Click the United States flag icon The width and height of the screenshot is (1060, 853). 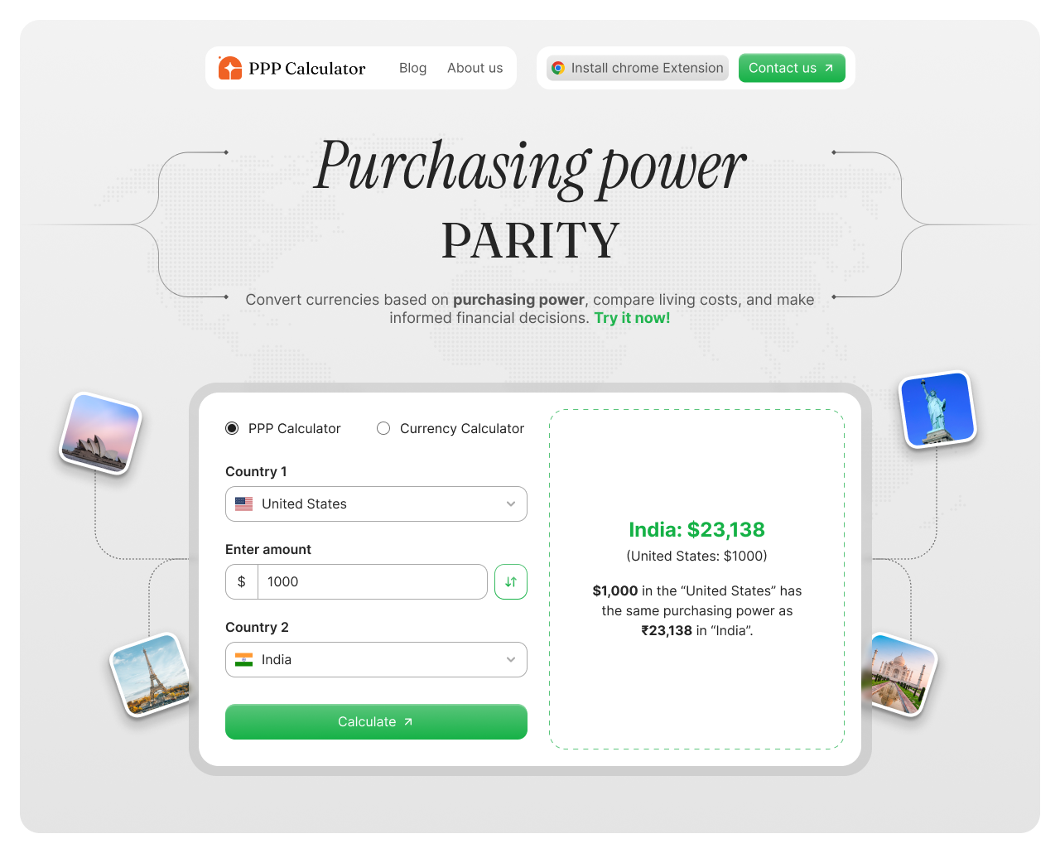click(x=244, y=504)
